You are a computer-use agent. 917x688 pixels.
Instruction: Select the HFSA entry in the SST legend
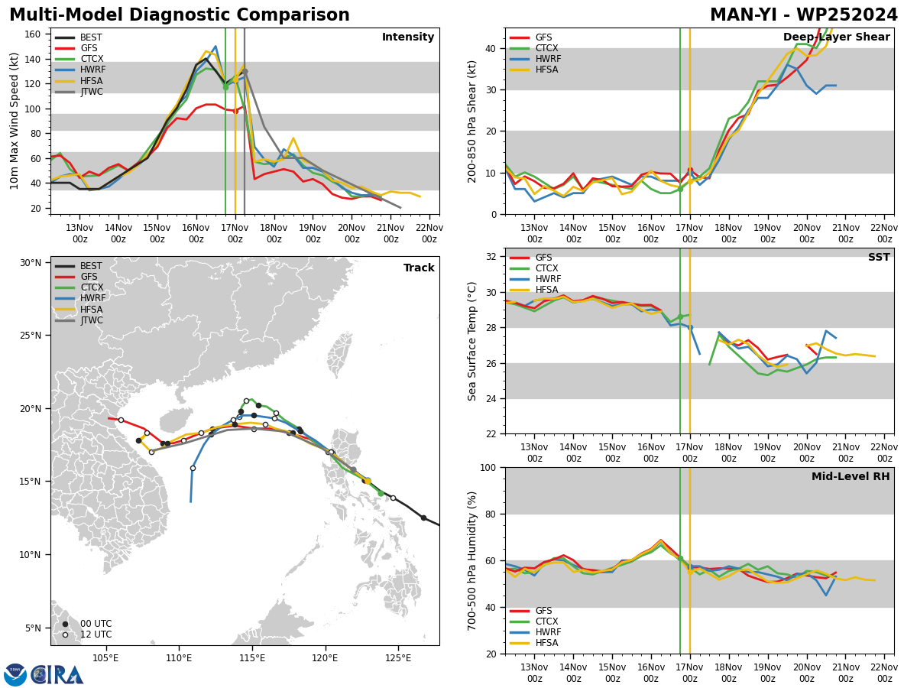pos(546,290)
